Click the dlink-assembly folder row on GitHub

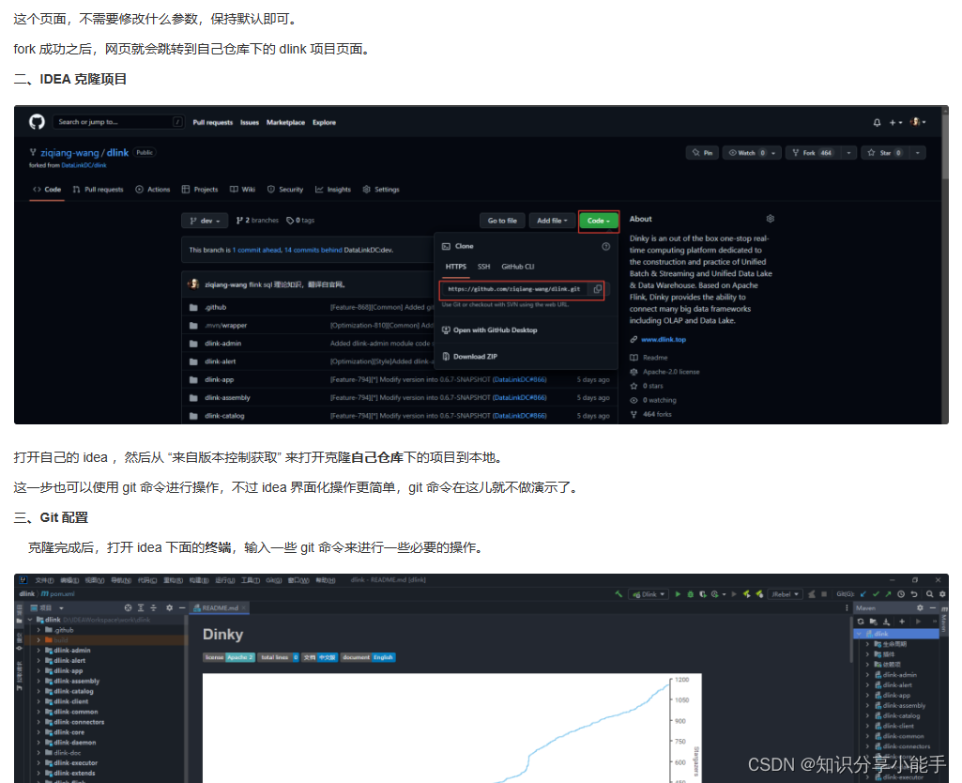(399, 398)
